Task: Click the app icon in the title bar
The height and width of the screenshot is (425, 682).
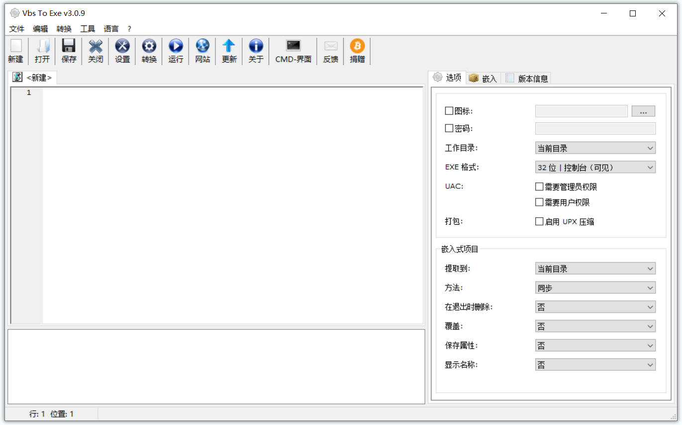Action: pyautogui.click(x=15, y=13)
